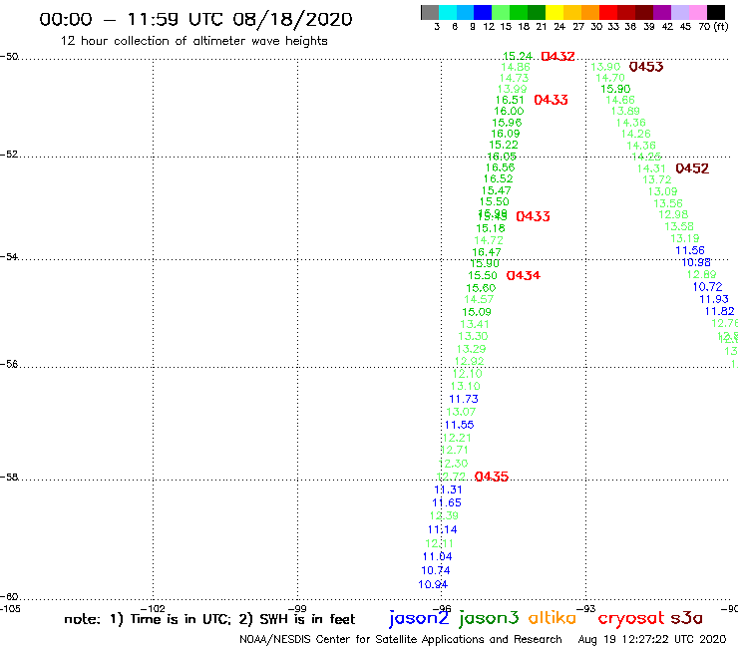The width and height of the screenshot is (738, 648).
Task: Select the wave height value 15.60
Action: [x=481, y=288]
